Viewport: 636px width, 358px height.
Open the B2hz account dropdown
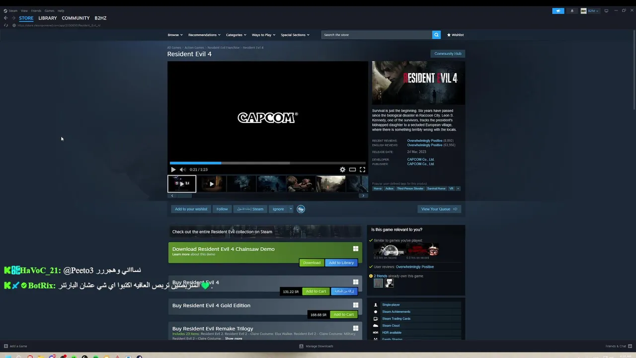[x=590, y=10]
